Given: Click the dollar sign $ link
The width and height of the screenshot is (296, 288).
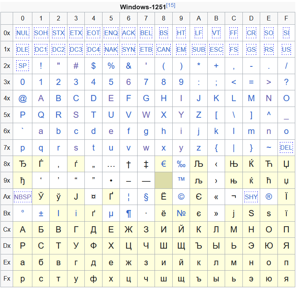Looking at the screenshot, I should click(x=93, y=66).
